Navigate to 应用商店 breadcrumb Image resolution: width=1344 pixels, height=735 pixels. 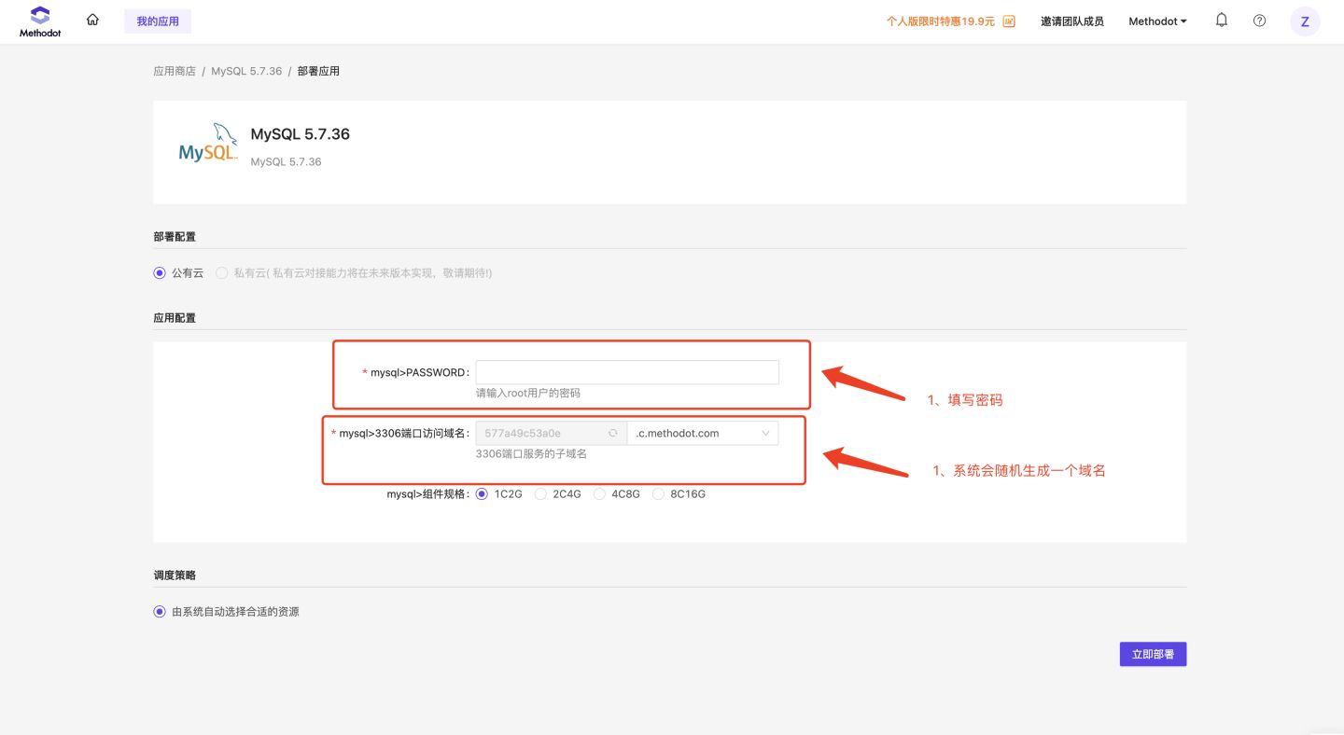coord(175,71)
